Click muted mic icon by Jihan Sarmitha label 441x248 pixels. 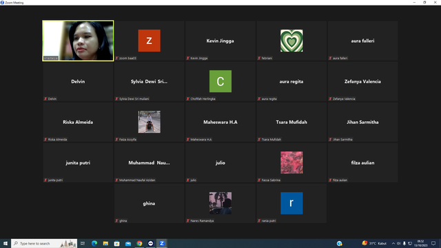point(330,139)
